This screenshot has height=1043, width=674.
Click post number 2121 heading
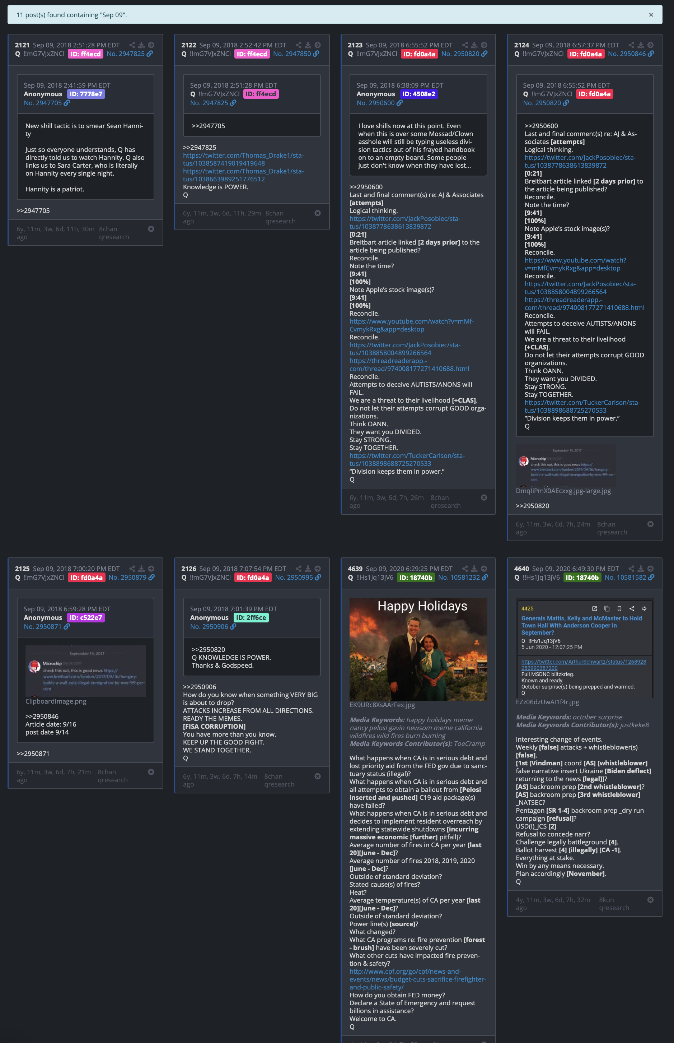22,45
